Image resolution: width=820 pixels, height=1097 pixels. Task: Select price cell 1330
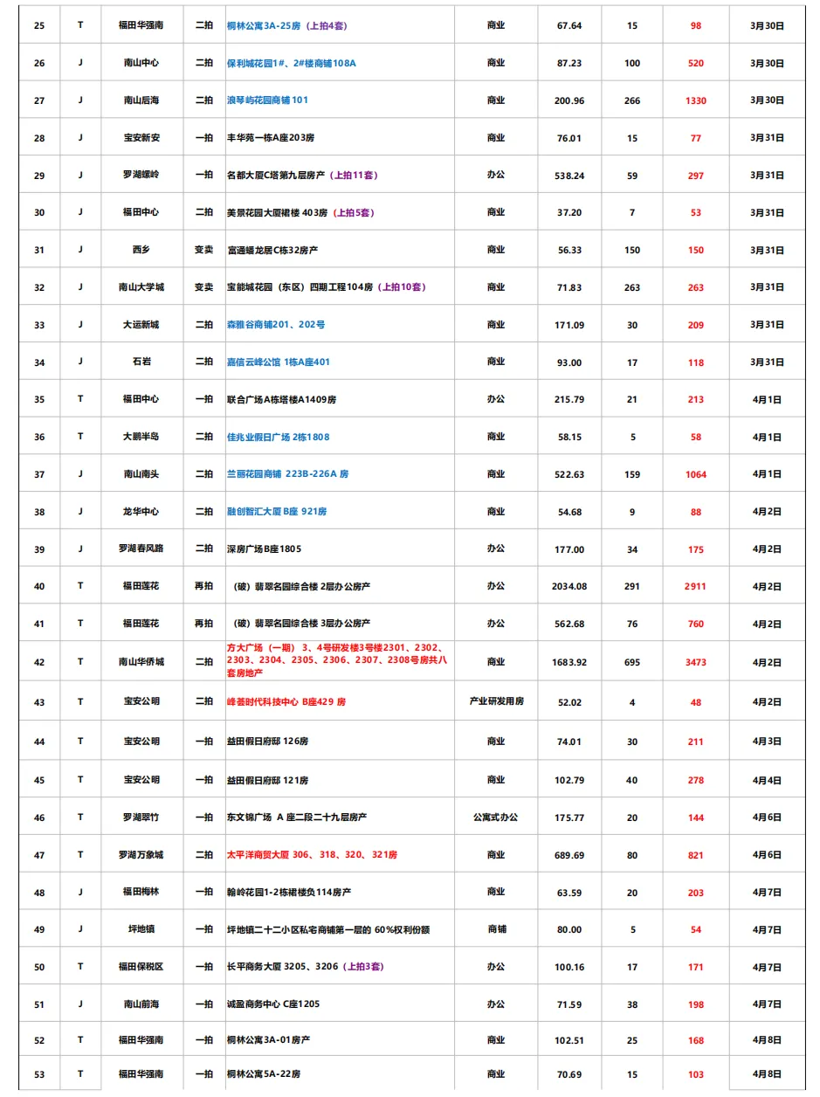click(696, 100)
